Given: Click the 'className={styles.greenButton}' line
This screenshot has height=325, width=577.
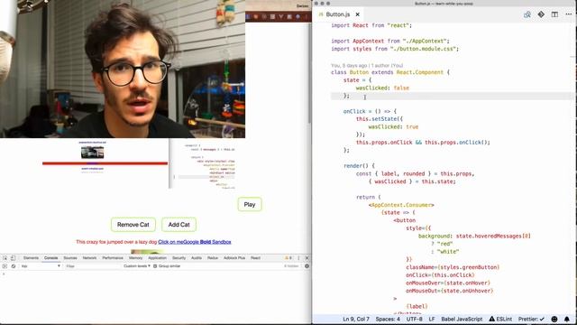Looking at the screenshot, I should [x=453, y=267].
